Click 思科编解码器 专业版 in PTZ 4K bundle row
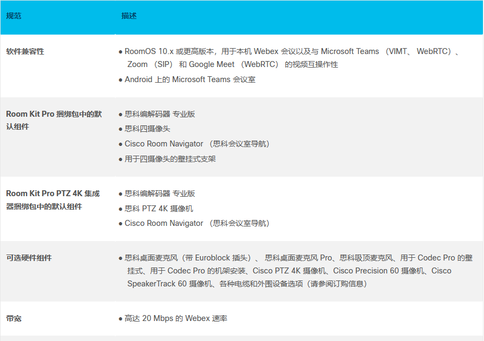Screen dimensions: 484x341 coord(160,193)
